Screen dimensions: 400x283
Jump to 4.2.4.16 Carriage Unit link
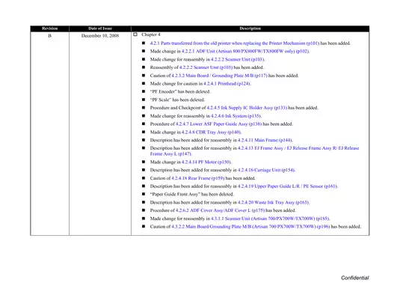(x=266, y=170)
